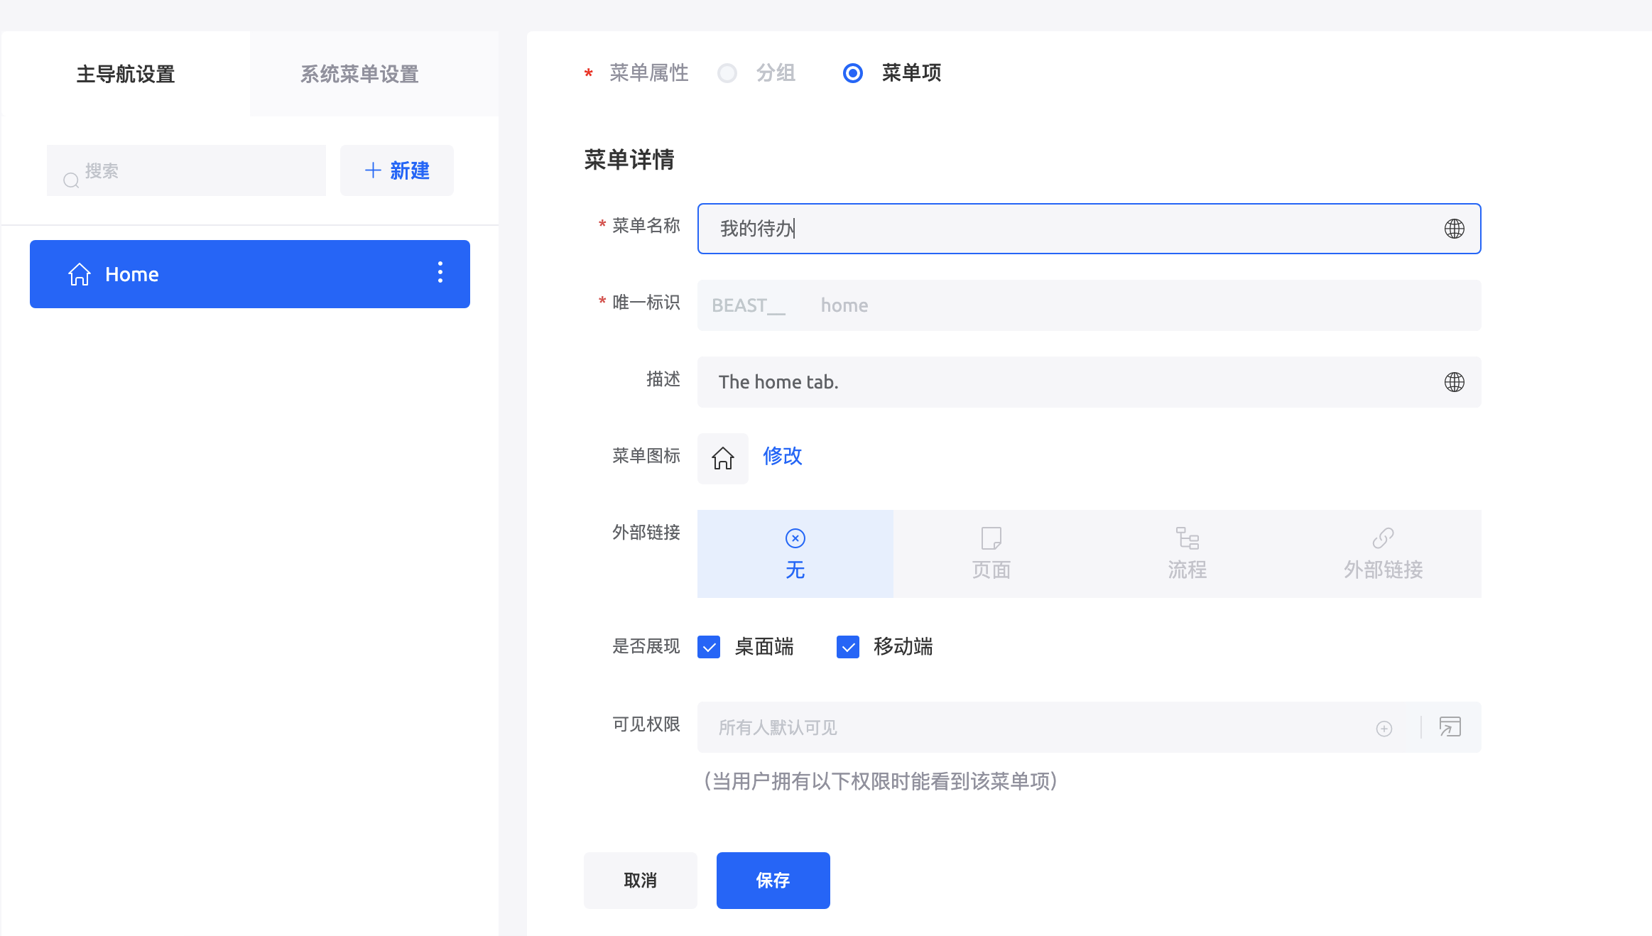This screenshot has height=936, width=1652.
Task: Open the Home item three-dot menu
Action: click(440, 273)
